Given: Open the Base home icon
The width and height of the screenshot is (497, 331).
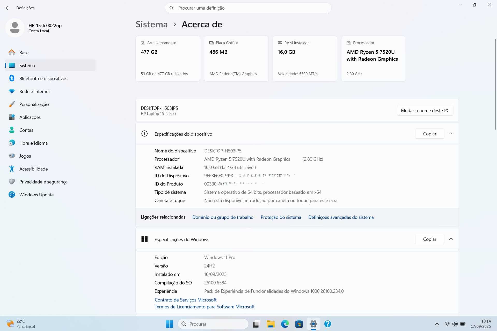Looking at the screenshot, I should [12, 52].
